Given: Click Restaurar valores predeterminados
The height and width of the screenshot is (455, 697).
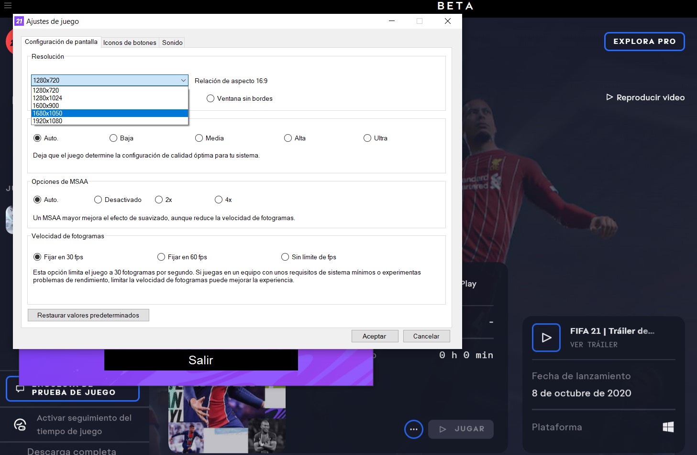Looking at the screenshot, I should 88,315.
